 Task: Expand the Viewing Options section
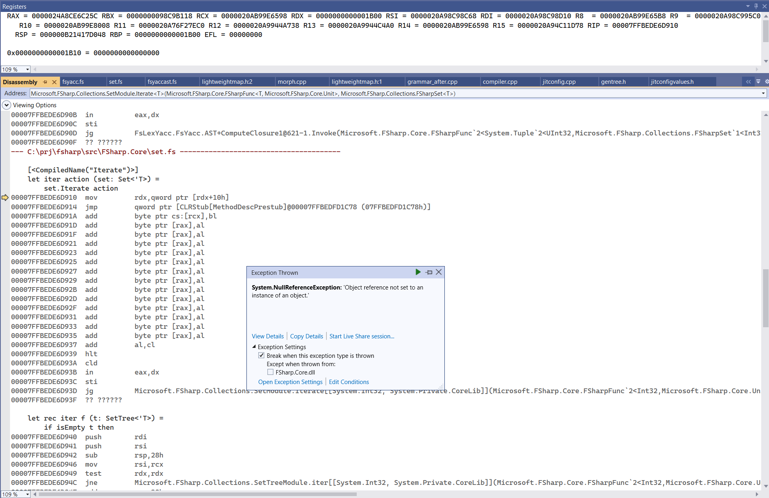coord(6,105)
